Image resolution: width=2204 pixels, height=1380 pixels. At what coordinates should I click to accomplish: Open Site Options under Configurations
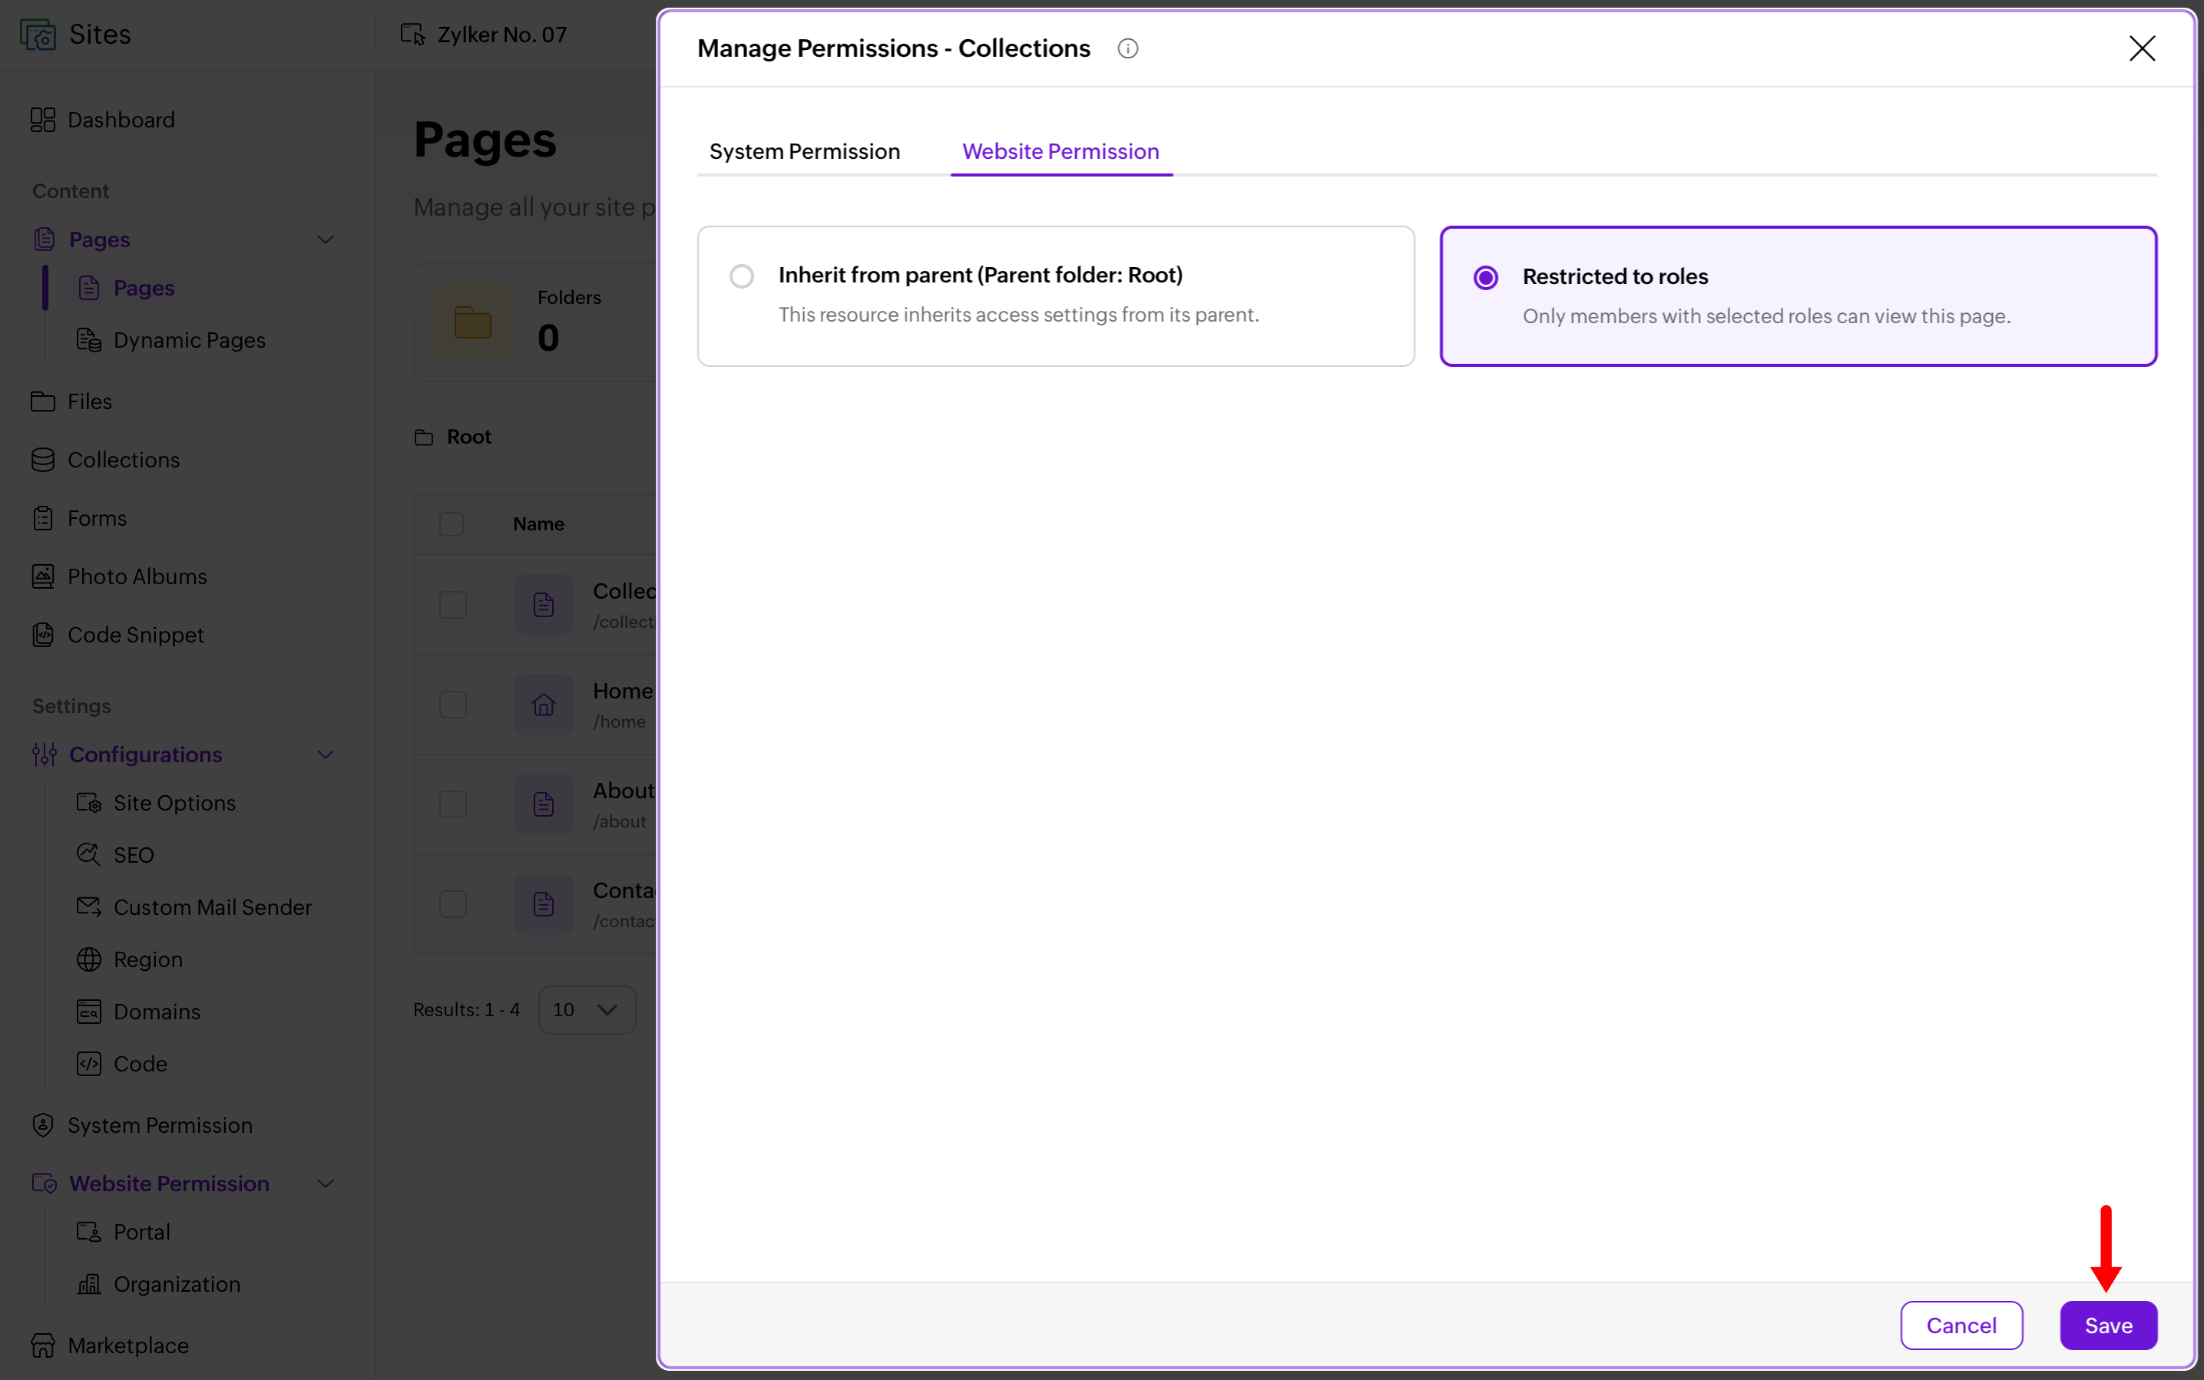(174, 802)
